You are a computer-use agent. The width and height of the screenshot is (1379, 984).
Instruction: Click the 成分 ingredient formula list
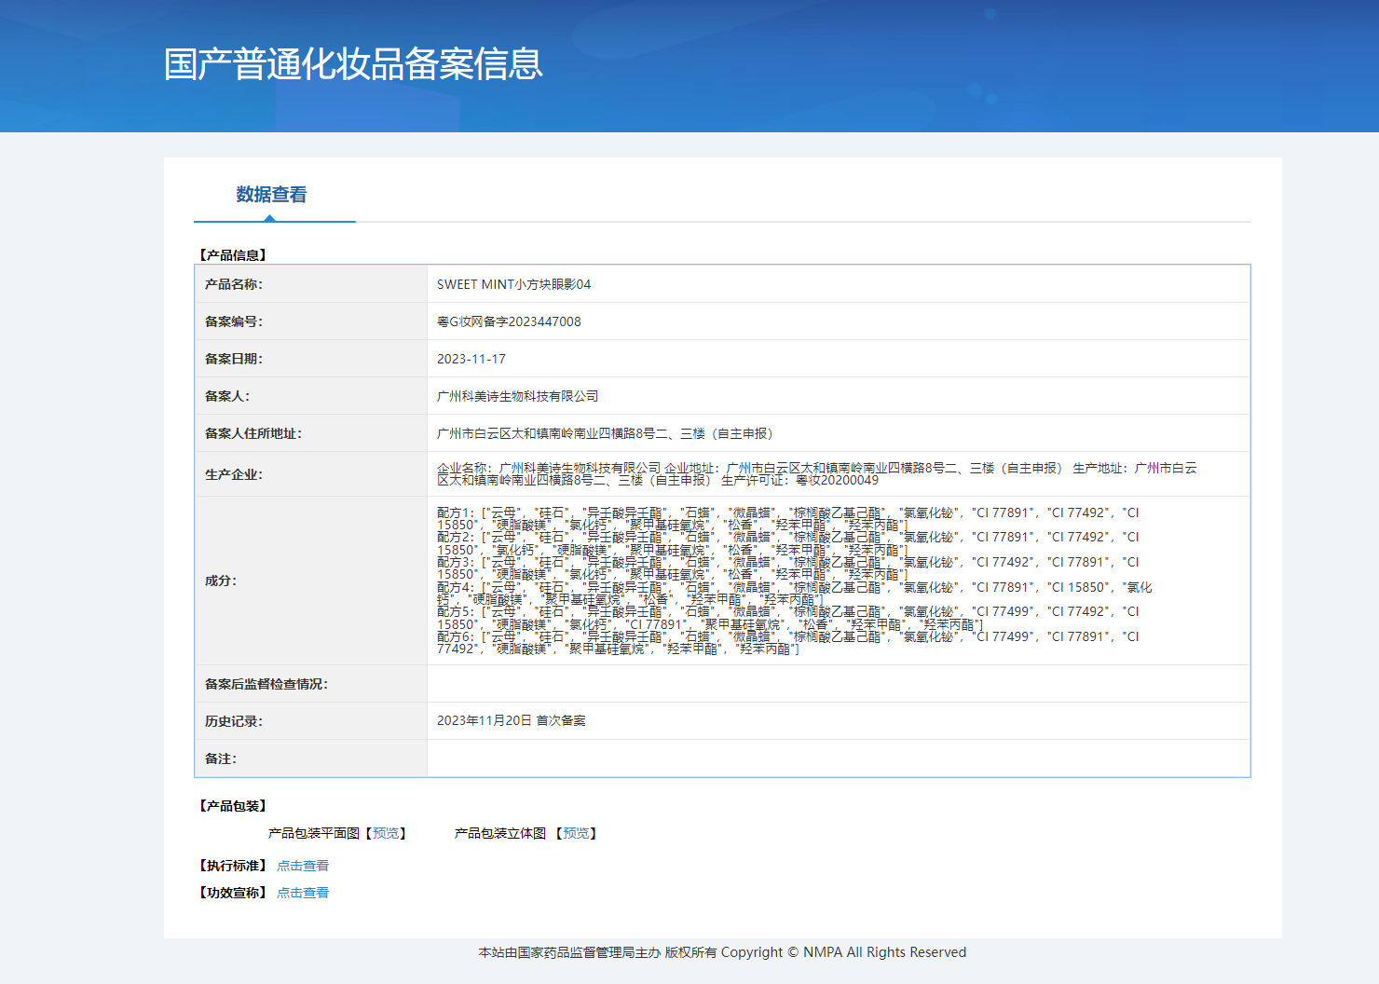coord(795,581)
